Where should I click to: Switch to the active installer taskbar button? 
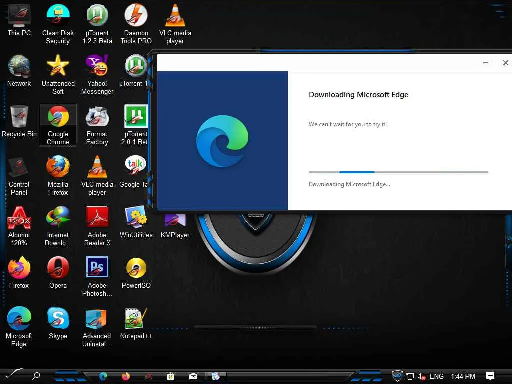[x=215, y=376]
